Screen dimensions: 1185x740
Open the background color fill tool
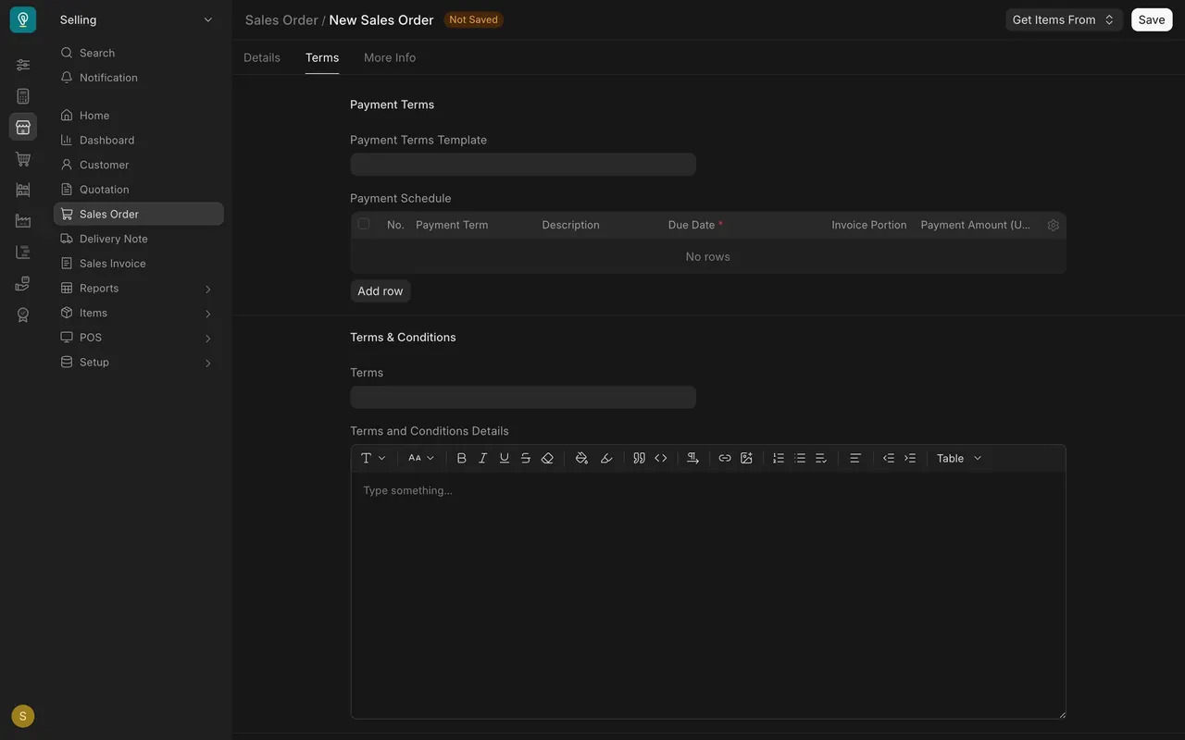pyautogui.click(x=581, y=458)
